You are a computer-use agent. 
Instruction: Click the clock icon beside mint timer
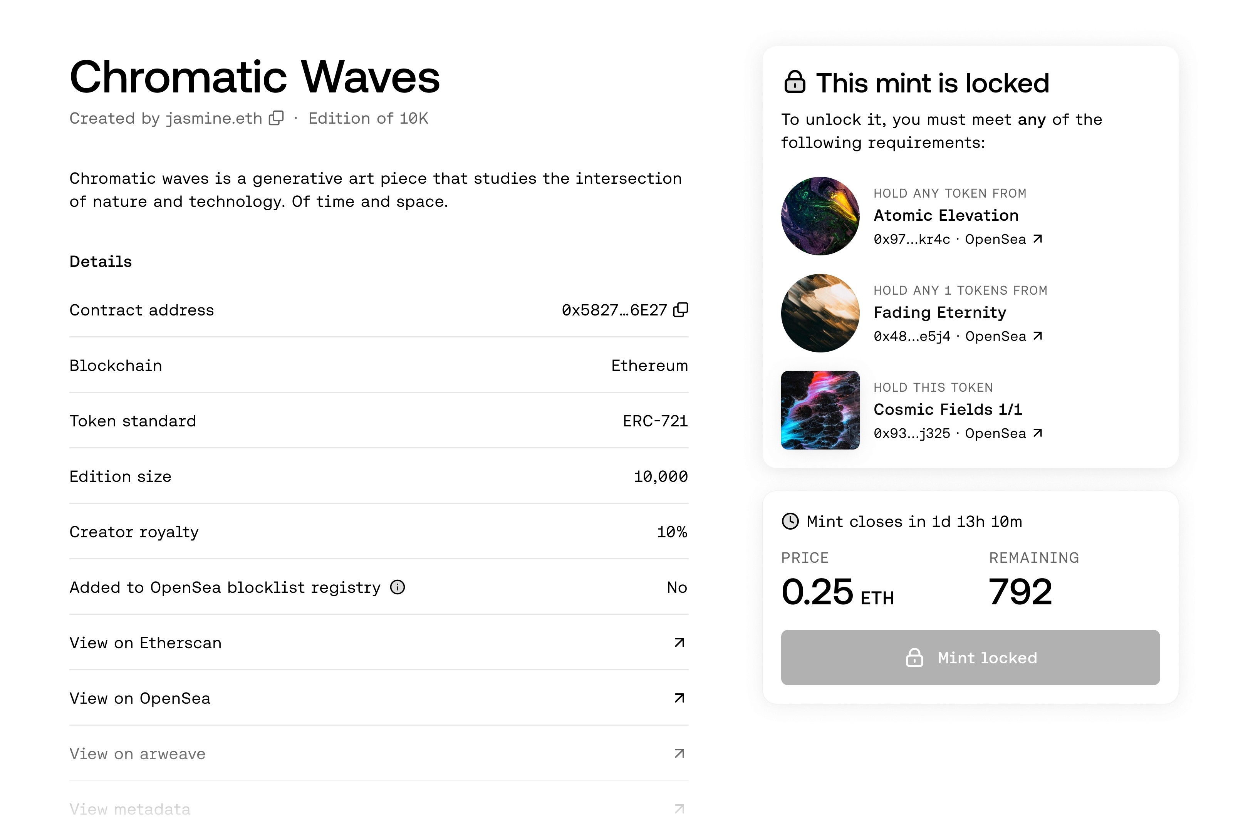[790, 521]
